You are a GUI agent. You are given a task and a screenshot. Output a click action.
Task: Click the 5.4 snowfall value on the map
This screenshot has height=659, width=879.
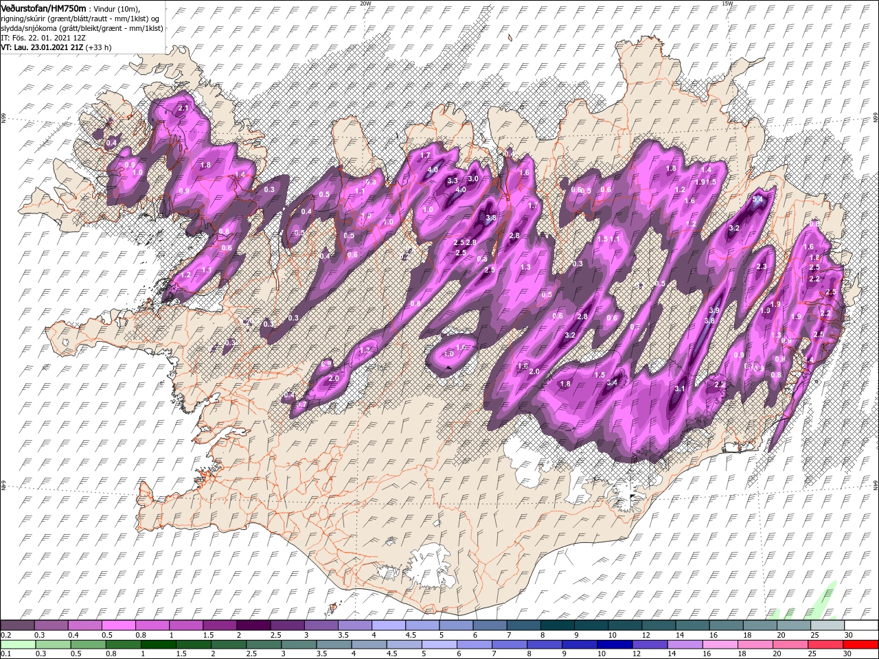pos(758,200)
